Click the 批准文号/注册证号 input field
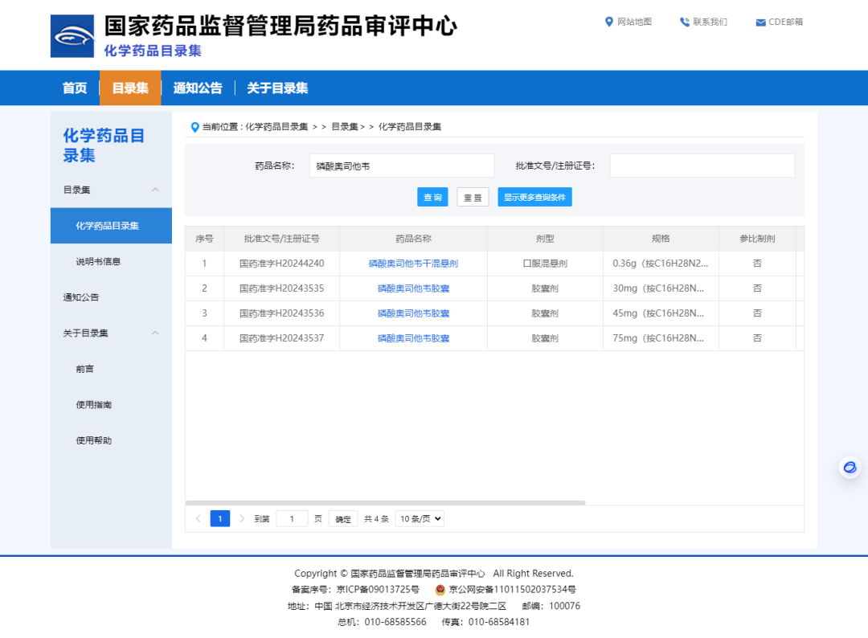Image resolution: width=868 pixels, height=638 pixels. click(x=702, y=166)
